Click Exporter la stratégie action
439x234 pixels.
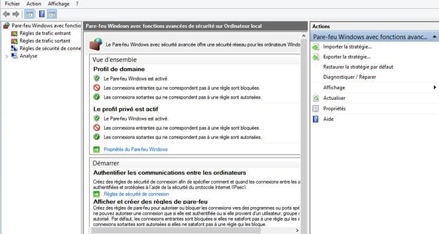coord(346,57)
